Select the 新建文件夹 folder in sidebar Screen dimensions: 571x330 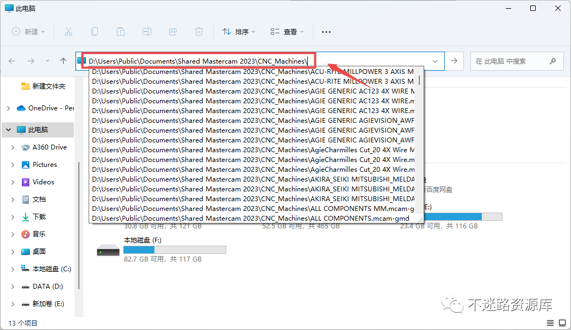43,86
